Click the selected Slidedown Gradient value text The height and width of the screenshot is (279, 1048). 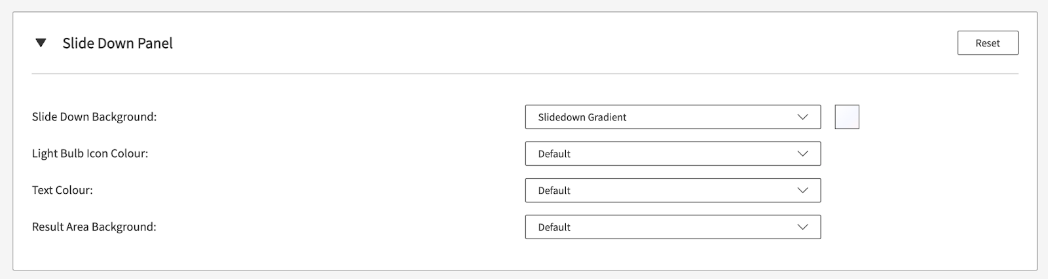(582, 117)
